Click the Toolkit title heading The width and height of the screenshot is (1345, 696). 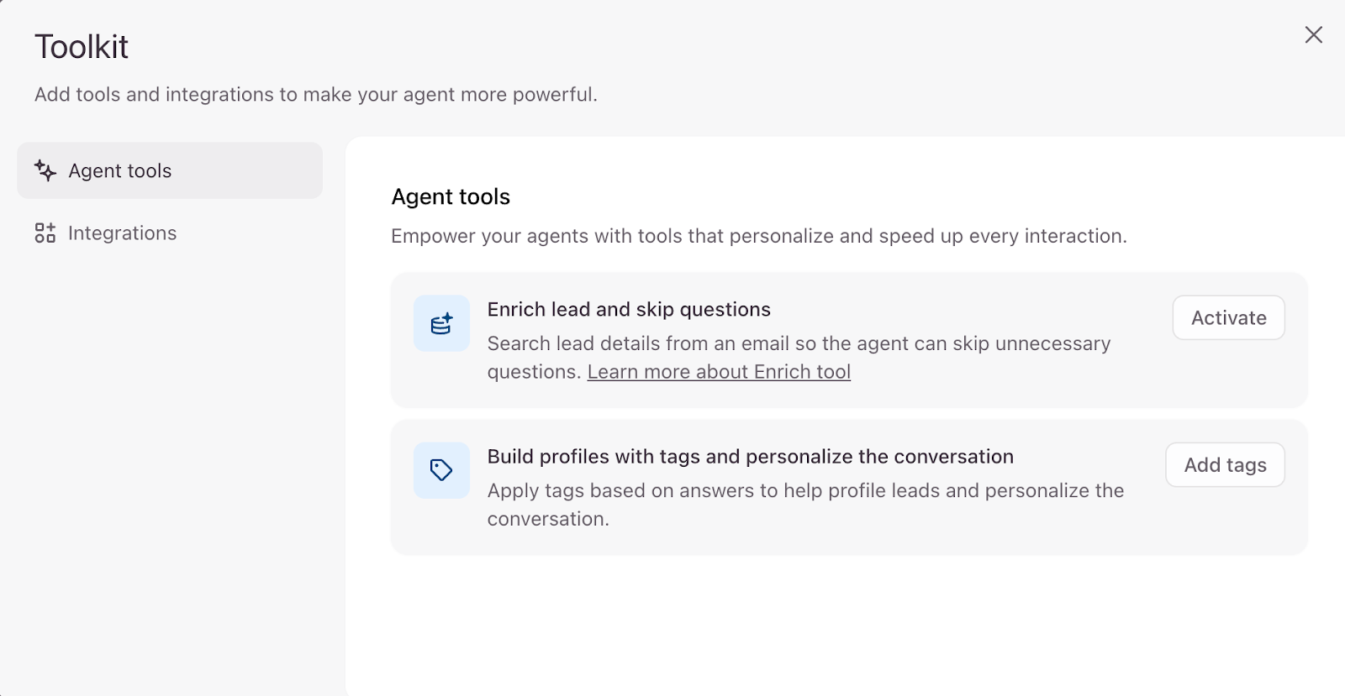coord(82,47)
